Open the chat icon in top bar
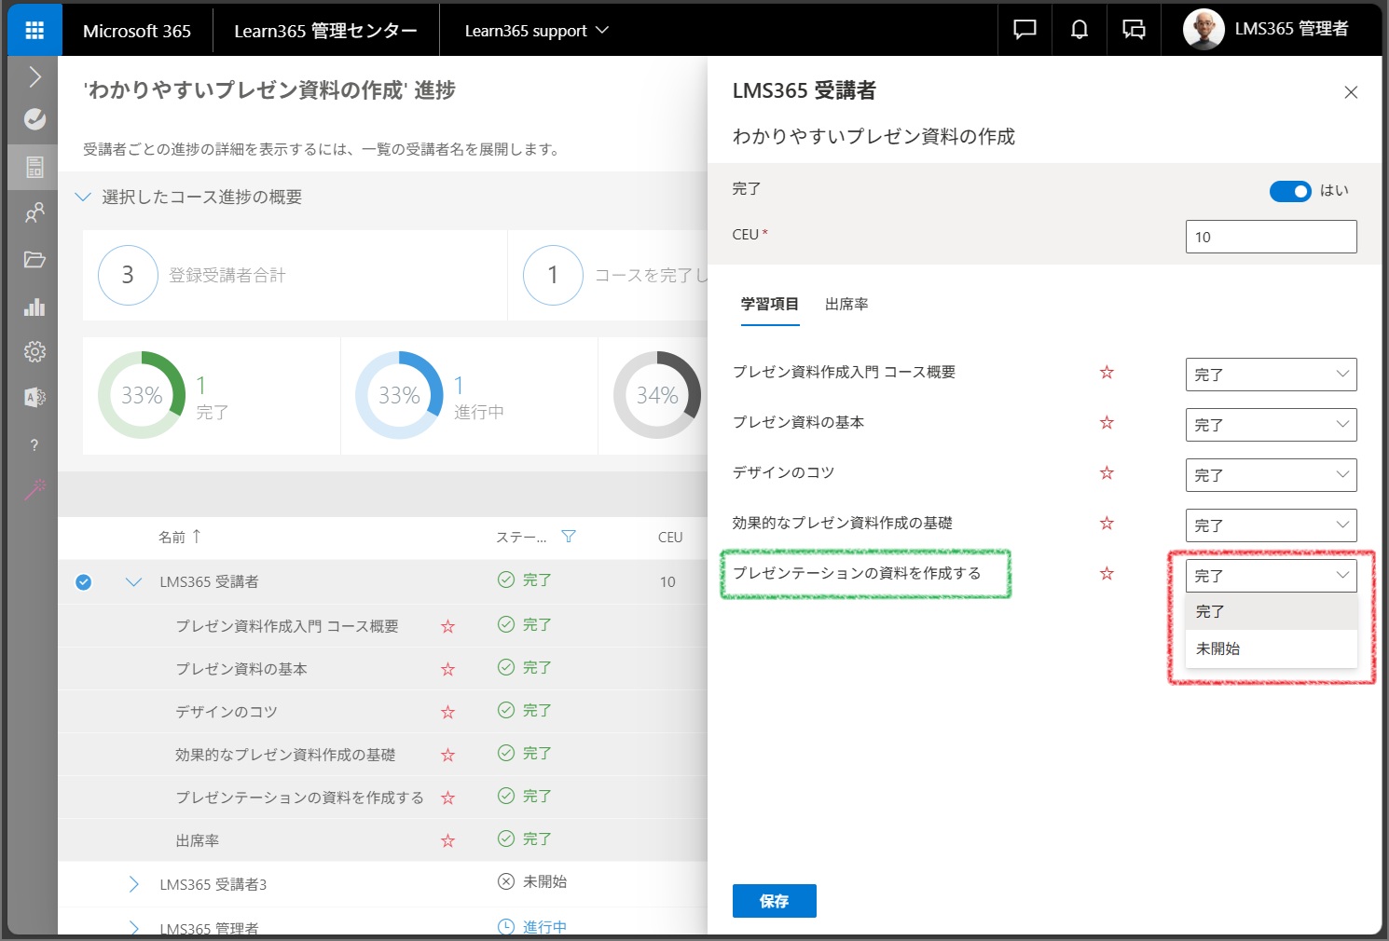 tap(1025, 30)
